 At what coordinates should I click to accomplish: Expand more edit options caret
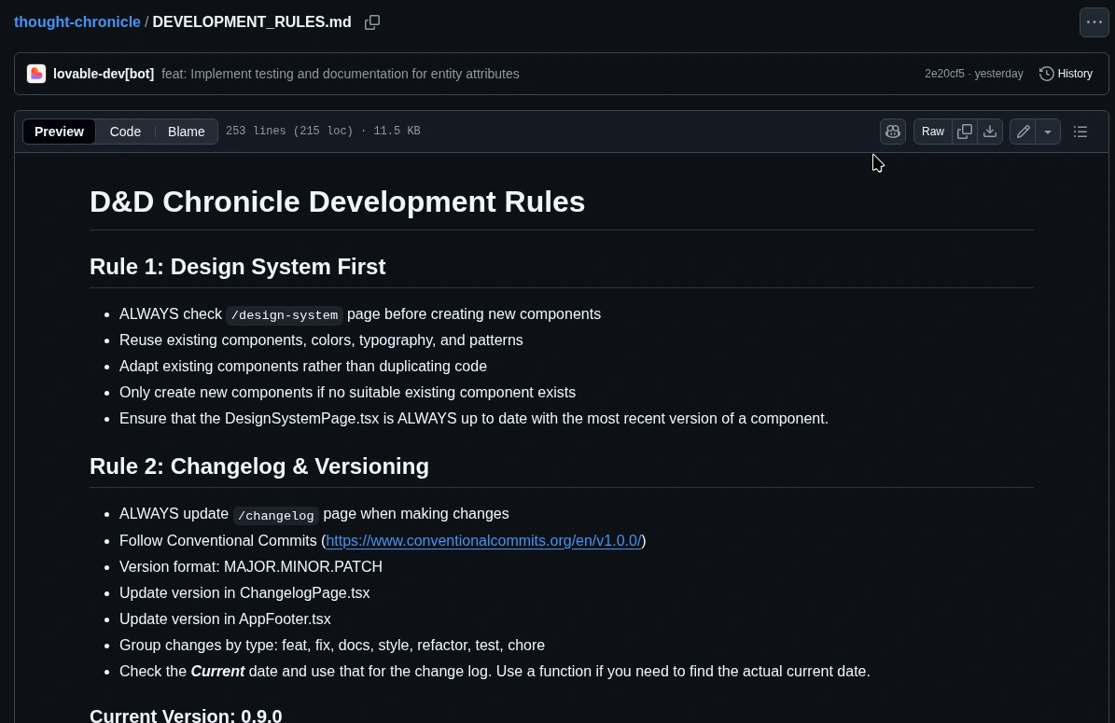[x=1048, y=132]
